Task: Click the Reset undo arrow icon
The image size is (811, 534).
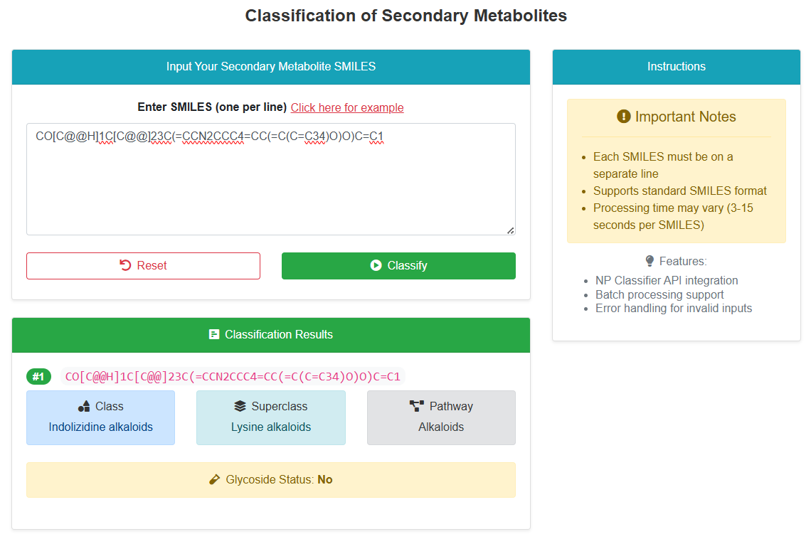Action: click(x=125, y=265)
